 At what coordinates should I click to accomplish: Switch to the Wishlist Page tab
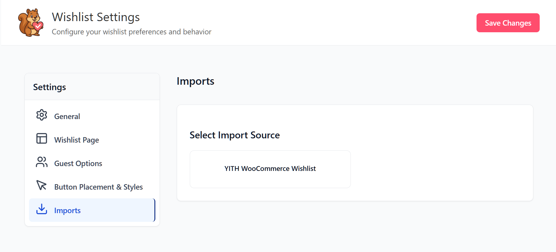pos(76,140)
